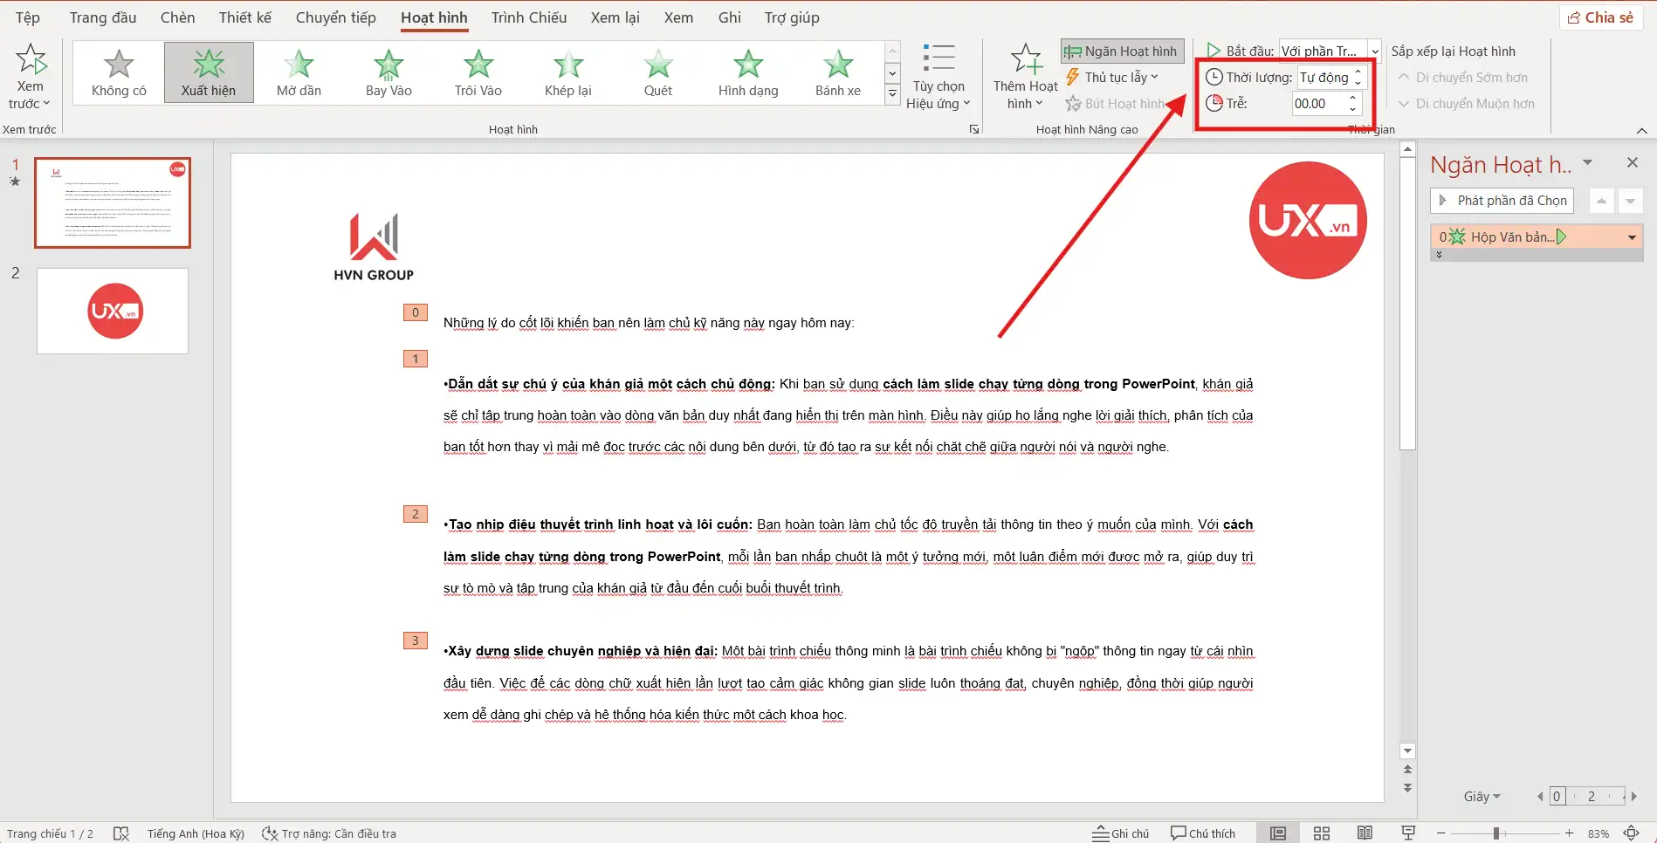
Task: Select slide 2 thumbnail
Action: pyautogui.click(x=113, y=311)
